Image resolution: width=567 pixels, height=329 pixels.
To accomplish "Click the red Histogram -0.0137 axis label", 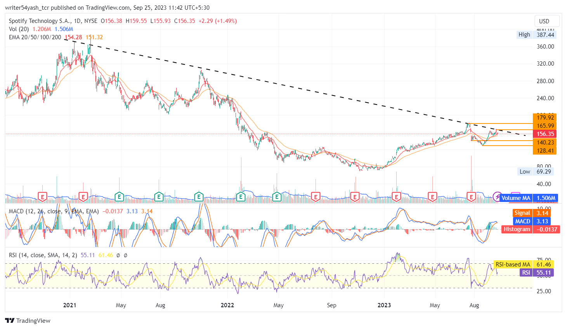I will 530,229.
